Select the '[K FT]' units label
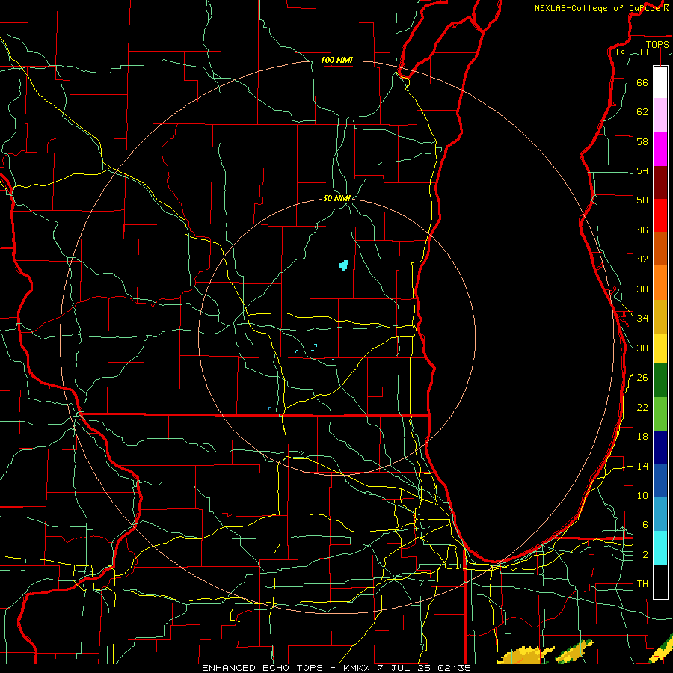 point(632,52)
